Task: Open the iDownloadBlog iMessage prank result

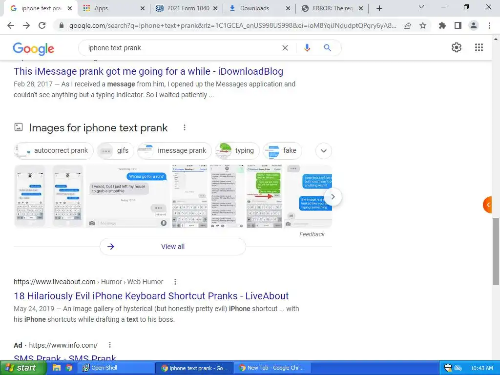Action: click(148, 71)
